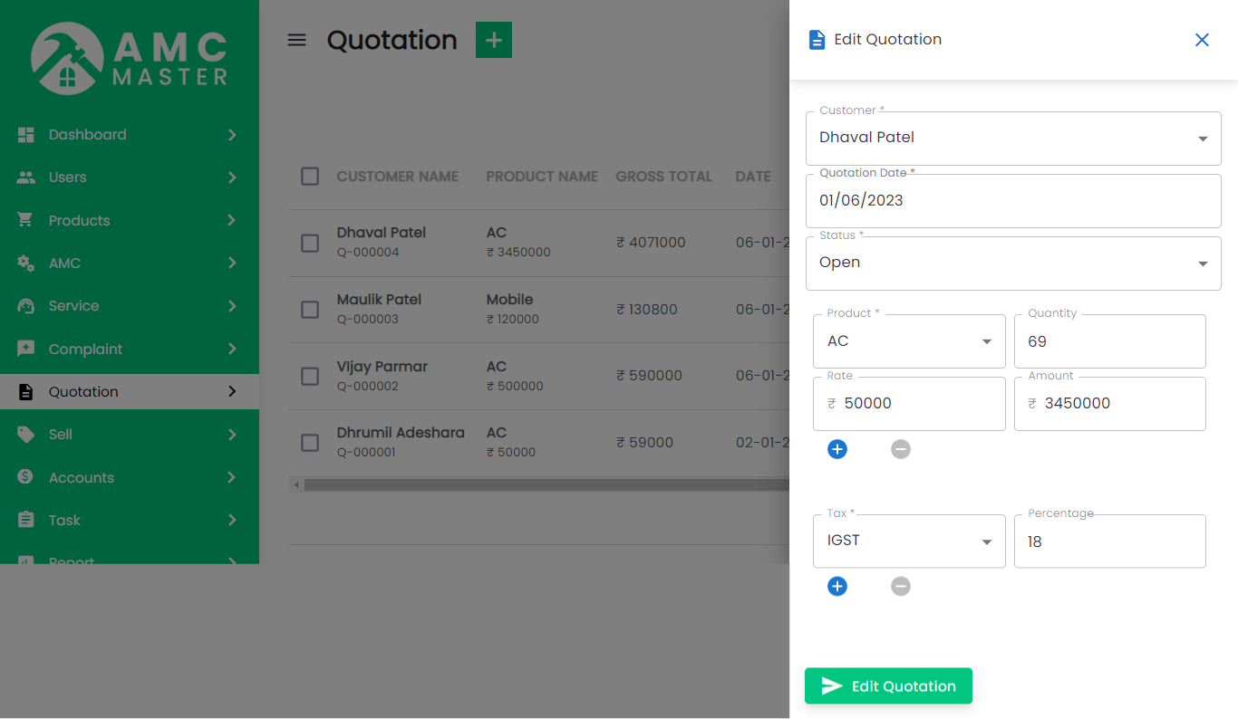This screenshot has height=719, width=1238.
Task: Click the Edit Quotation submit button
Action: [x=887, y=686]
